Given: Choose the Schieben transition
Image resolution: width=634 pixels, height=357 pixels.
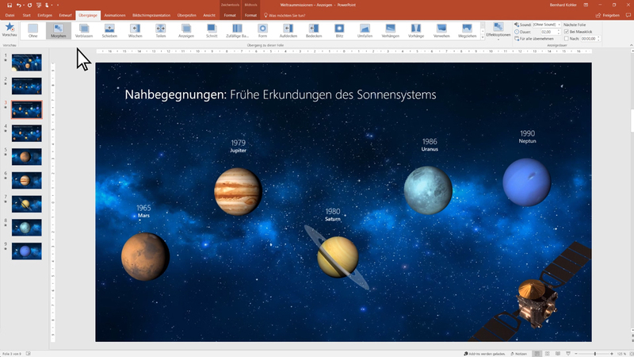Looking at the screenshot, I should coord(109,31).
